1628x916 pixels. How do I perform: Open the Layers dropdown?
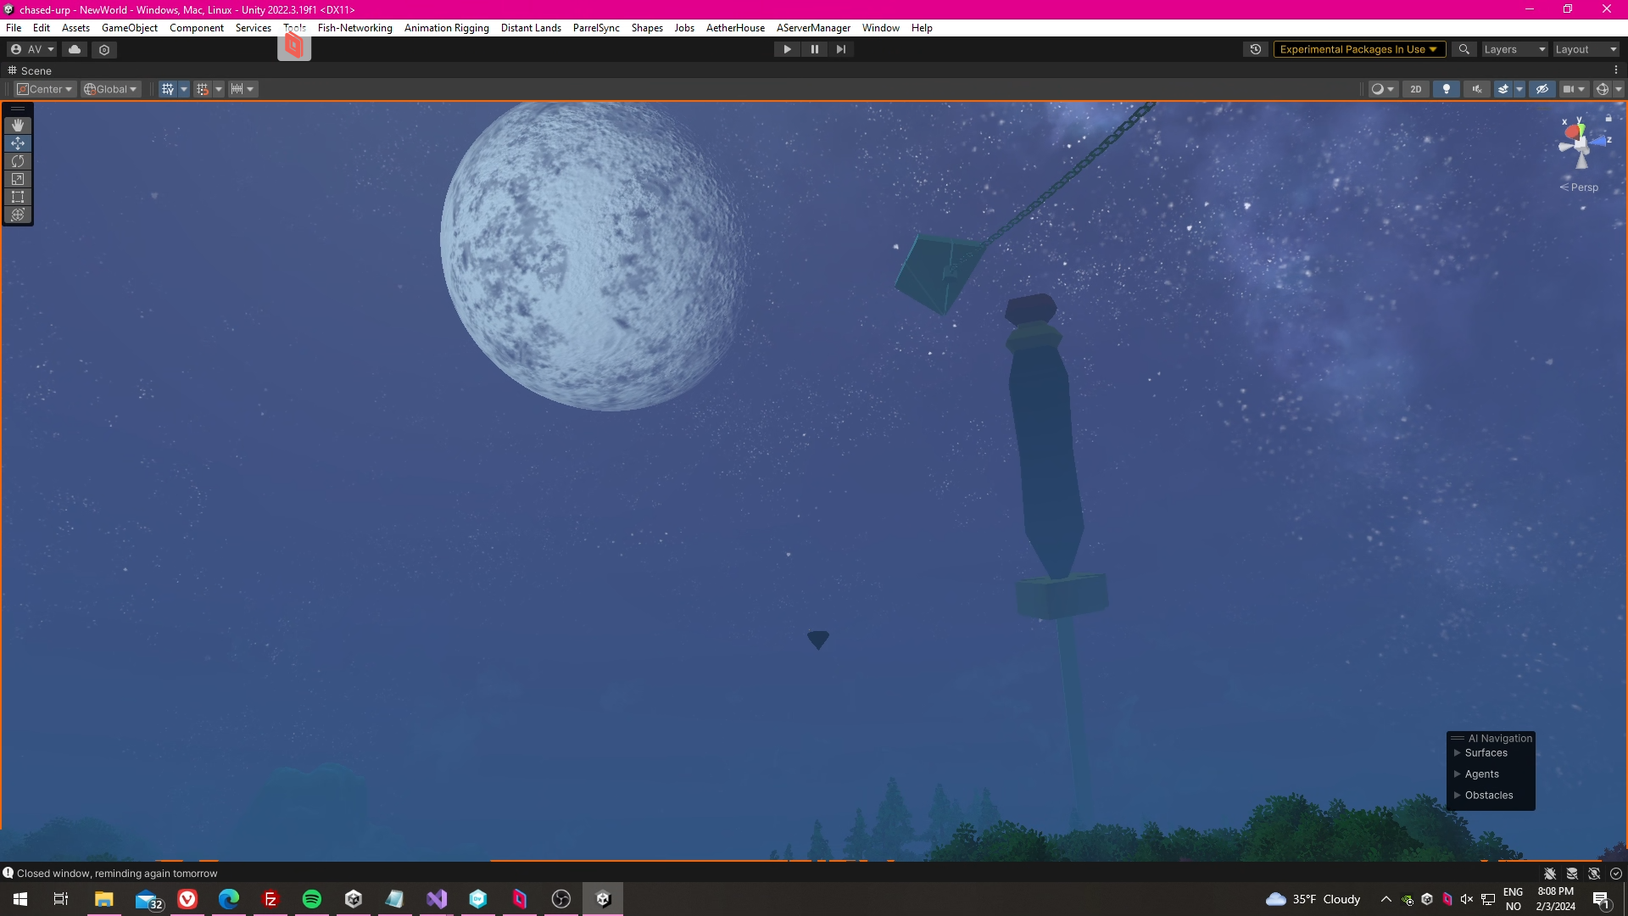coord(1514,49)
